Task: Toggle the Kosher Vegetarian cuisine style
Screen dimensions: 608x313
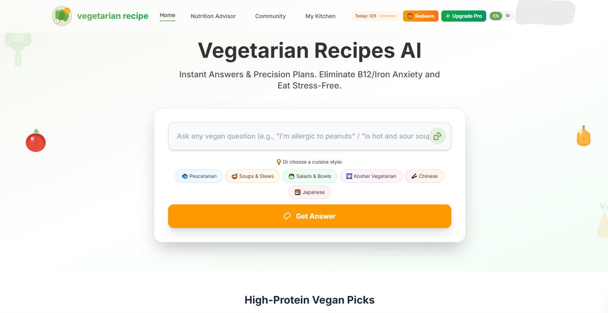Action: (371, 176)
